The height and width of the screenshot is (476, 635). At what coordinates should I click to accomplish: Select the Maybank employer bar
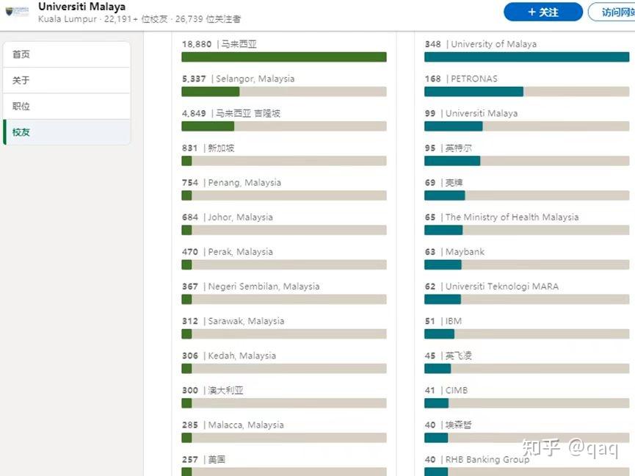[x=526, y=264]
